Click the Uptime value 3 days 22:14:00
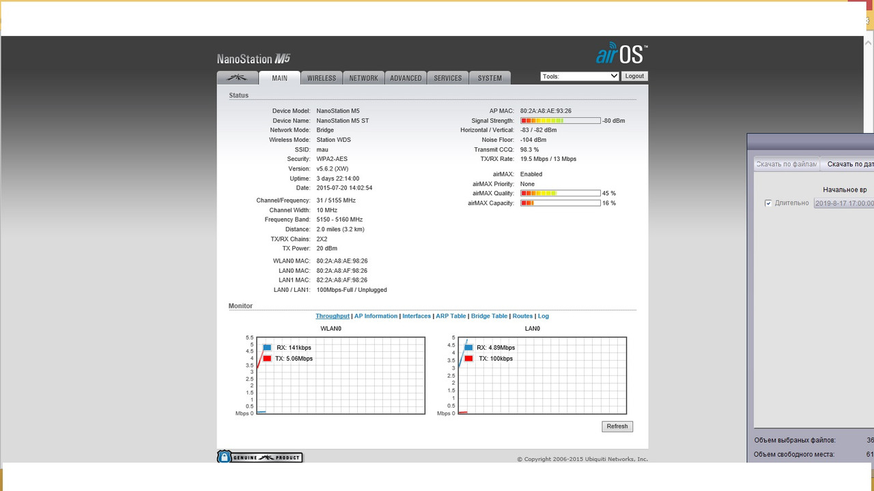This screenshot has height=491, width=874. point(338,179)
